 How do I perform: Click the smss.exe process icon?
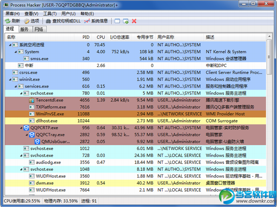[x=26, y=59]
